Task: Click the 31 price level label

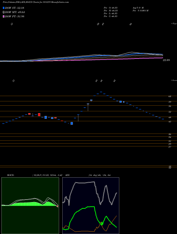Action: (170, 141)
